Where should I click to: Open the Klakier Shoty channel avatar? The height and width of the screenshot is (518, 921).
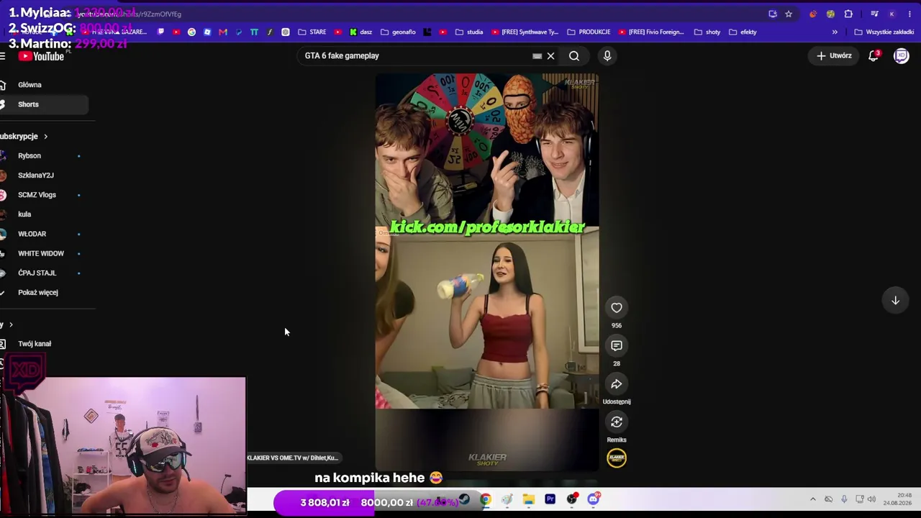tap(617, 458)
